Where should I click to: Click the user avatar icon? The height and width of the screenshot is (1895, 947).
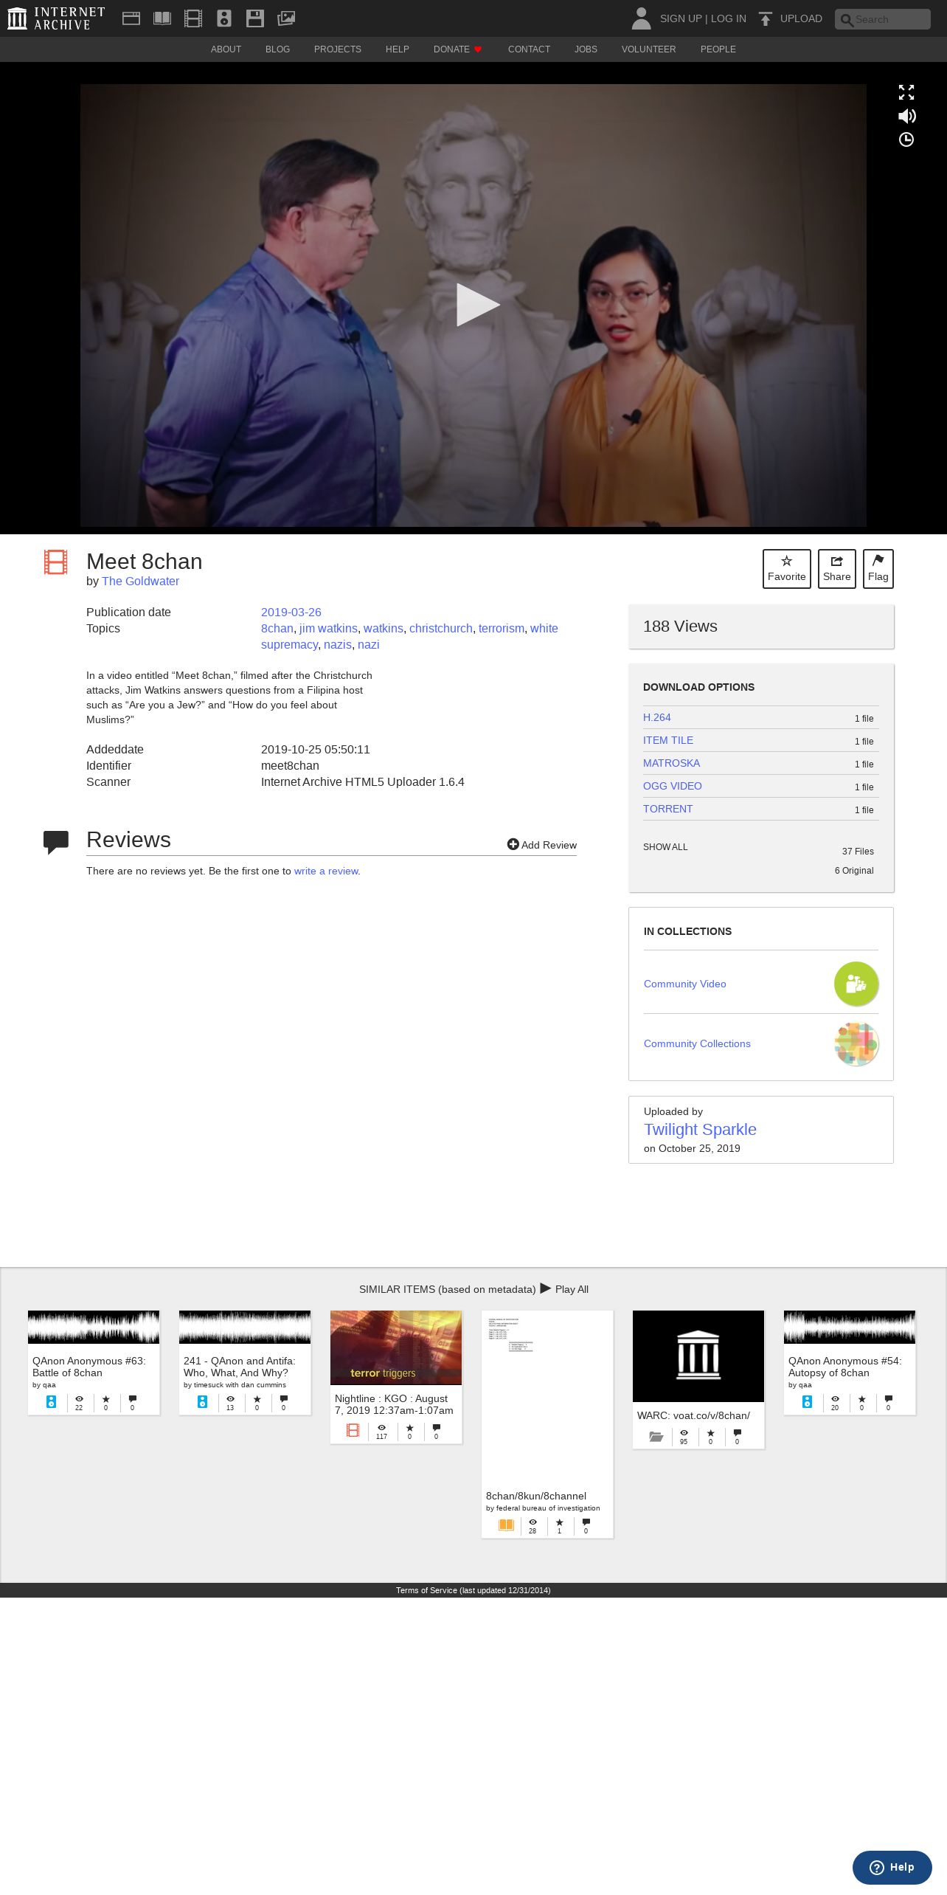pos(642,18)
